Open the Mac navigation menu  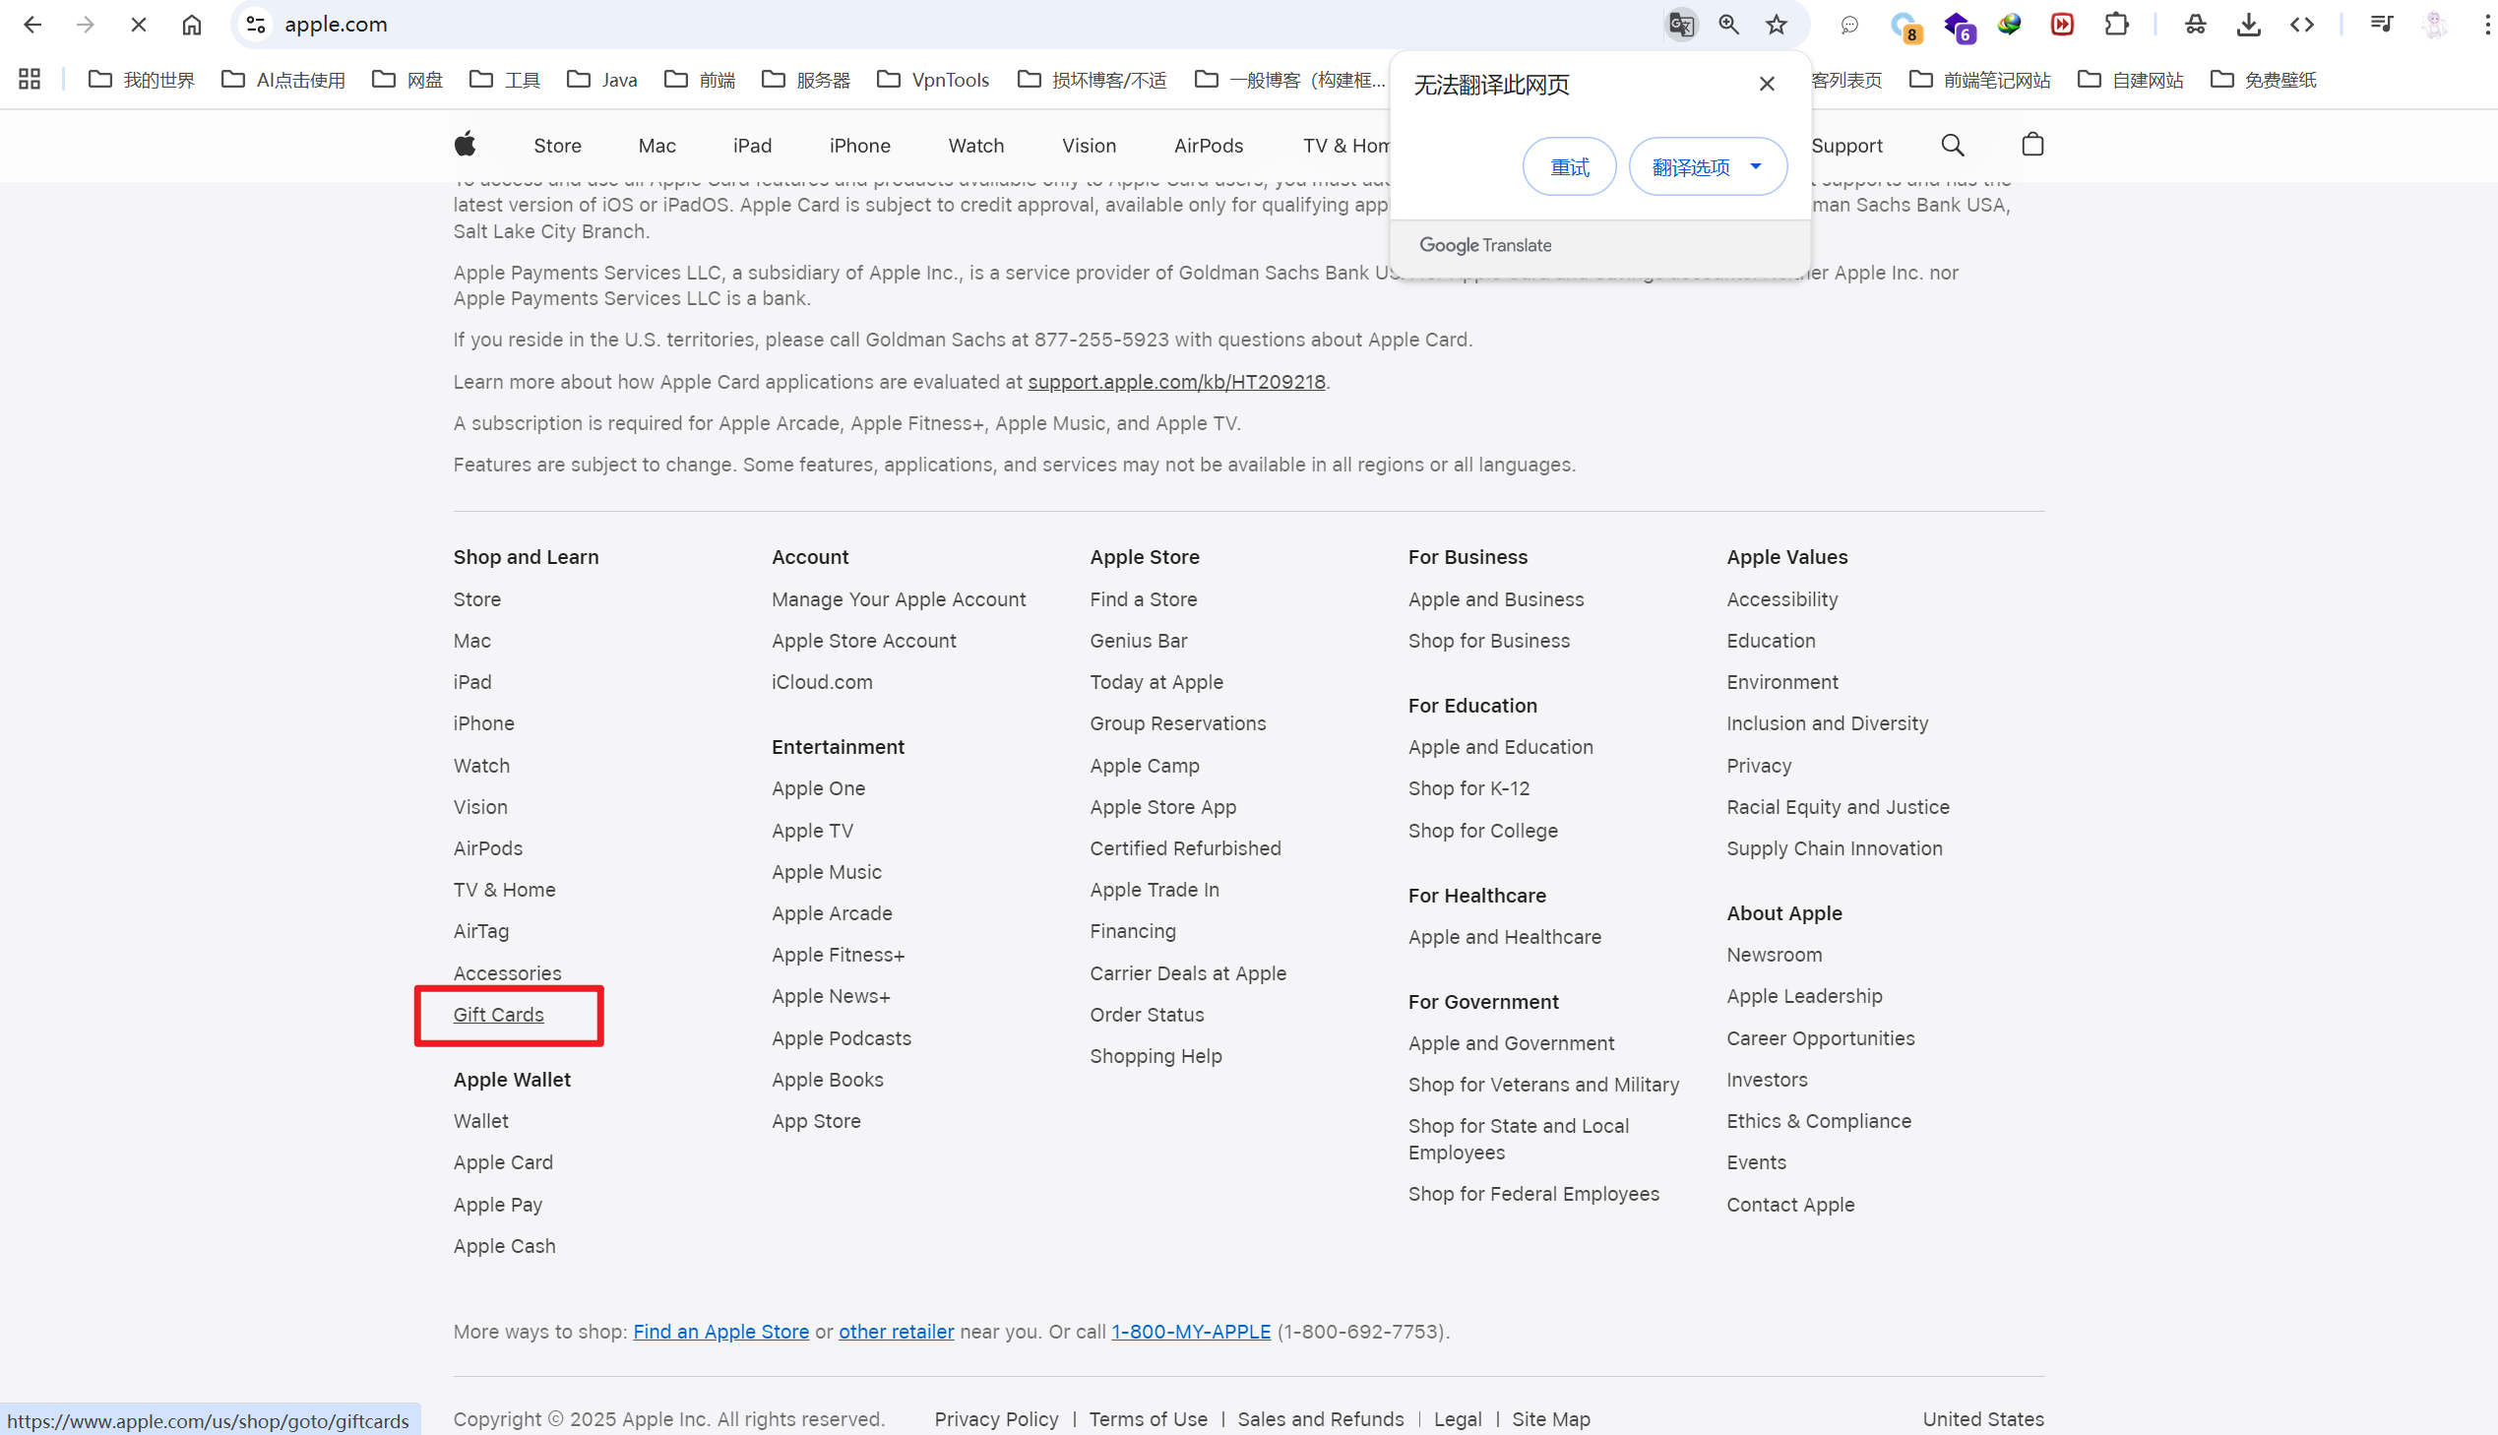657,146
